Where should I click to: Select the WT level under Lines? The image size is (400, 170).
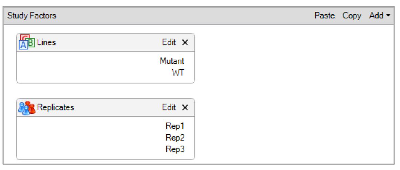(x=178, y=72)
